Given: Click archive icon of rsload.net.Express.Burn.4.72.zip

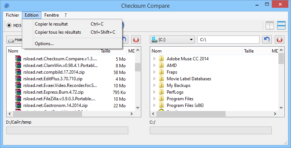Looking at the screenshot, I should (18, 92).
